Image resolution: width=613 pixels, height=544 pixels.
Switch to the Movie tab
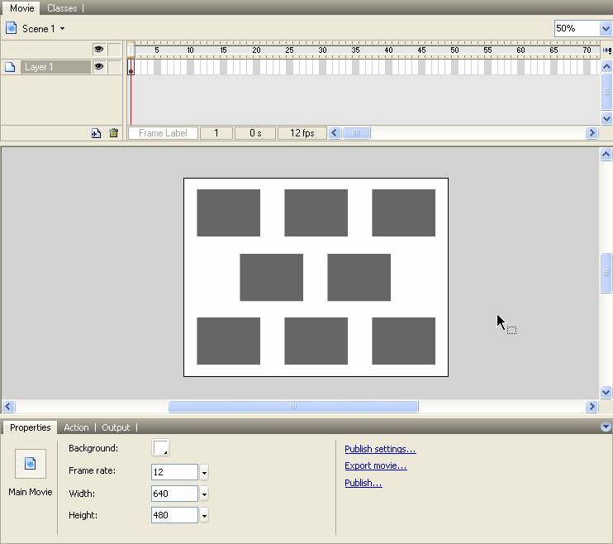point(21,7)
